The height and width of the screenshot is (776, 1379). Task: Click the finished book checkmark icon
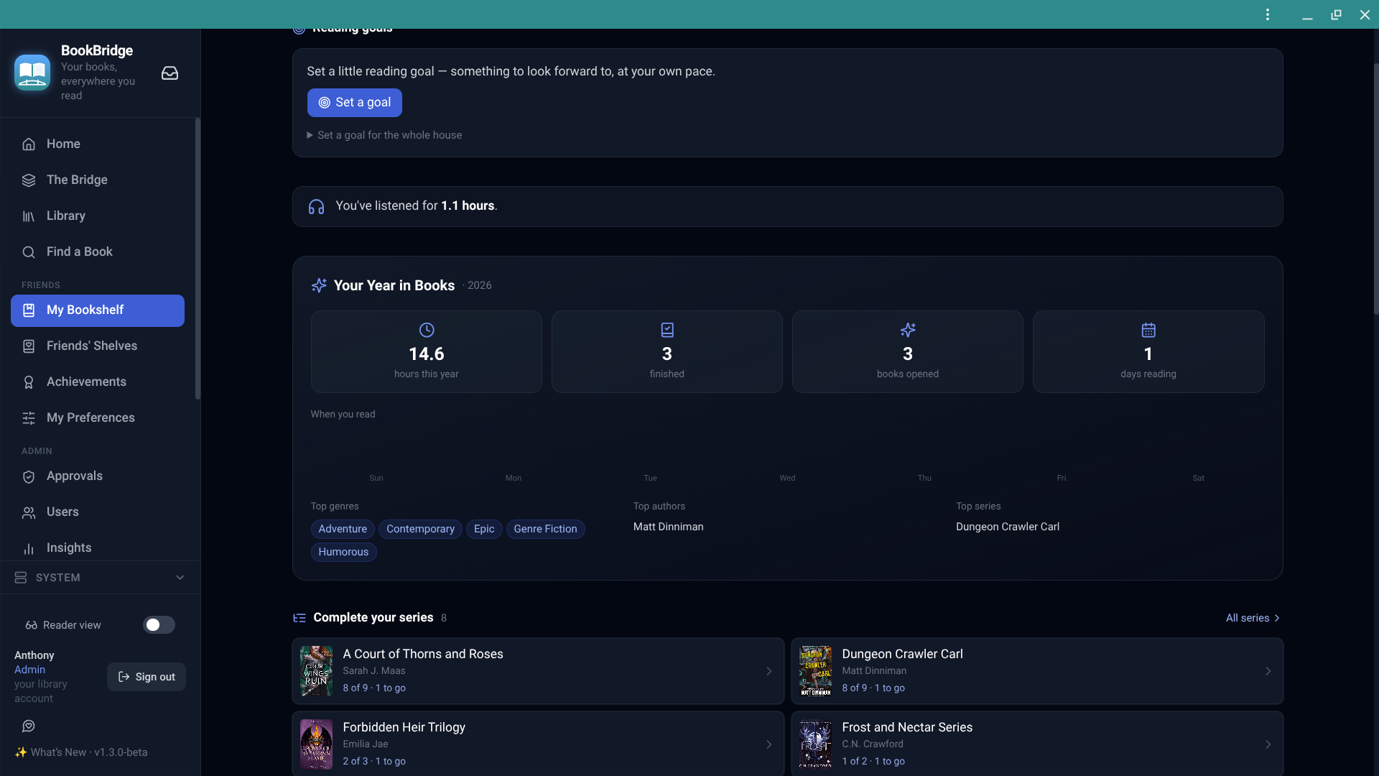pyautogui.click(x=667, y=330)
